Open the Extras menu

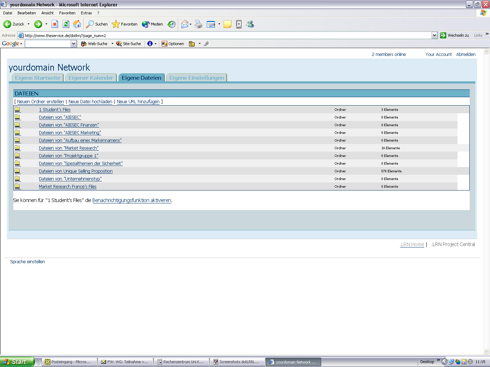(86, 13)
